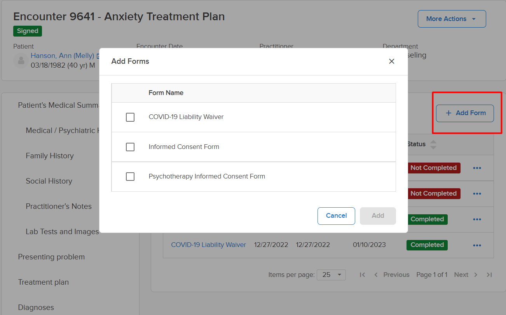506x315 pixels.
Task: Select Treatment plan in the sidebar
Action: [x=44, y=282]
